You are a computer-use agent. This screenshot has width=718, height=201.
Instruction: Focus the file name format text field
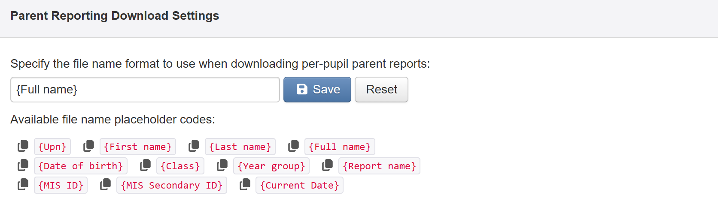pos(145,90)
